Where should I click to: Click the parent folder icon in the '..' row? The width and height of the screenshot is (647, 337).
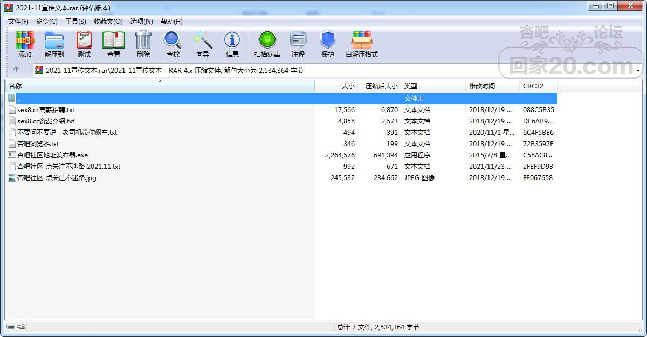point(12,98)
